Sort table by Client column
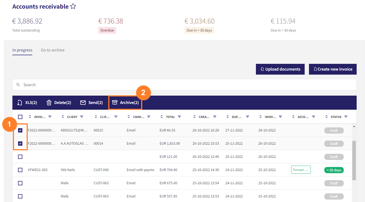Screen dimensions: 365x202 [x=63, y=117]
